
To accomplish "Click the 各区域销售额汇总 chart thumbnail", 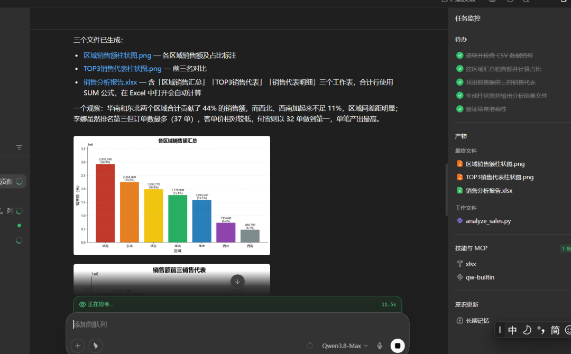I will click(172, 195).
